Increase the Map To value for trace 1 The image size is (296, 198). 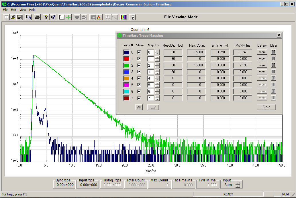pos(157,58)
